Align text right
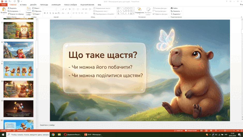243x137 pixels. pyautogui.click(x=79, y=13)
